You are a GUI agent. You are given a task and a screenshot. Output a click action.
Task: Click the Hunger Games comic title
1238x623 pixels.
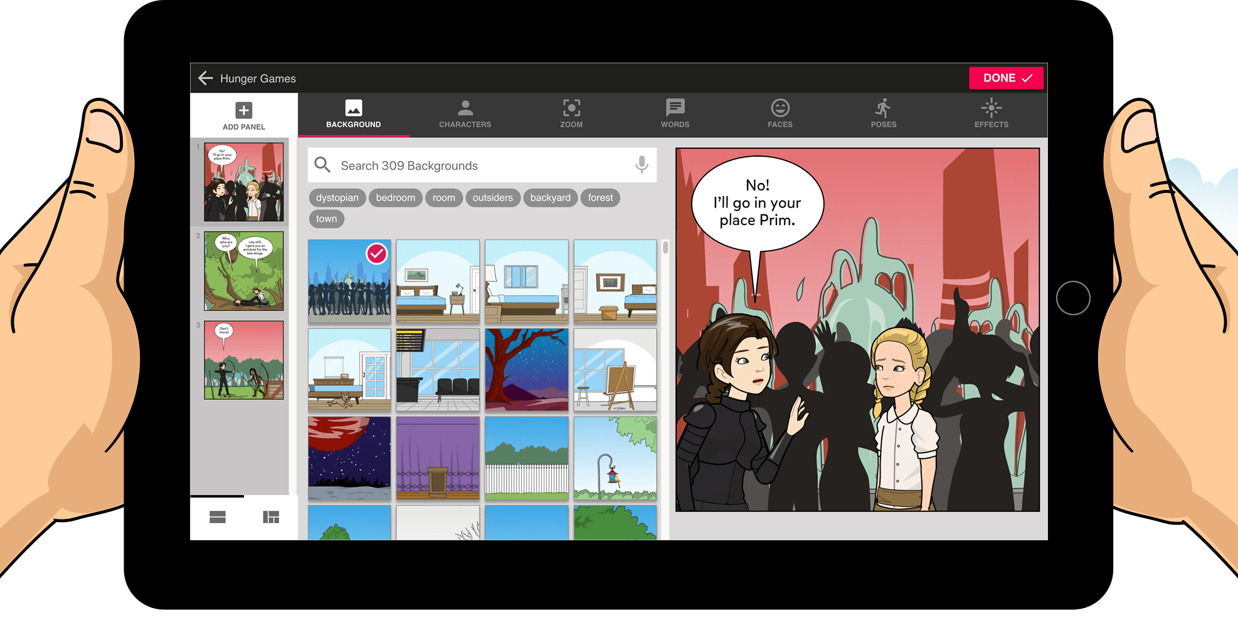tap(258, 78)
